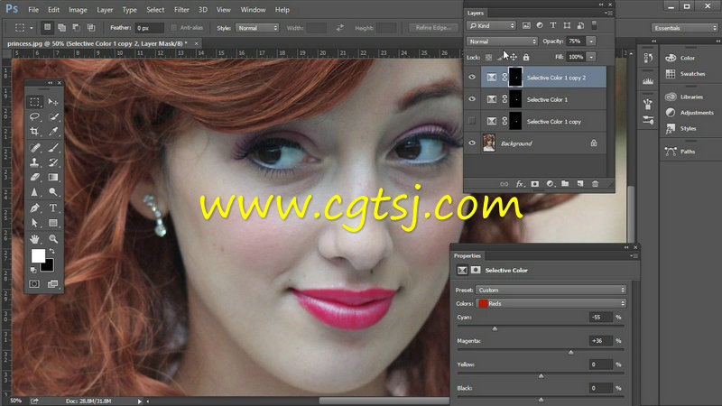Hide the Background layer
The image size is (722, 406).
pos(472,143)
